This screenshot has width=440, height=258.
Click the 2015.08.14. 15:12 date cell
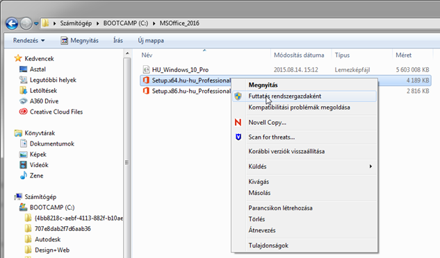click(295, 69)
